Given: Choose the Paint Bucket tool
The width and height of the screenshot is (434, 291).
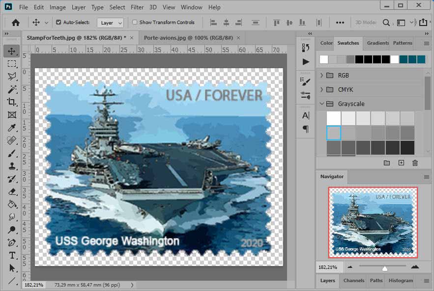Looking at the screenshot, I should coord(12,204).
